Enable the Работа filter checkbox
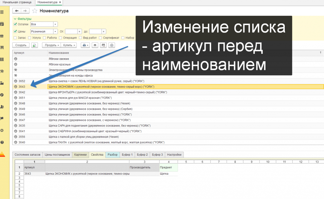 coord(44,38)
